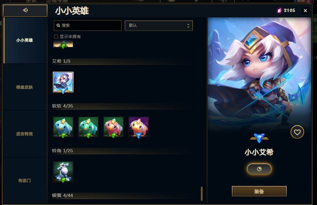The image size is (317, 205).
Task: Enable the 显示未拥有 checkbox
Action: (x=56, y=36)
